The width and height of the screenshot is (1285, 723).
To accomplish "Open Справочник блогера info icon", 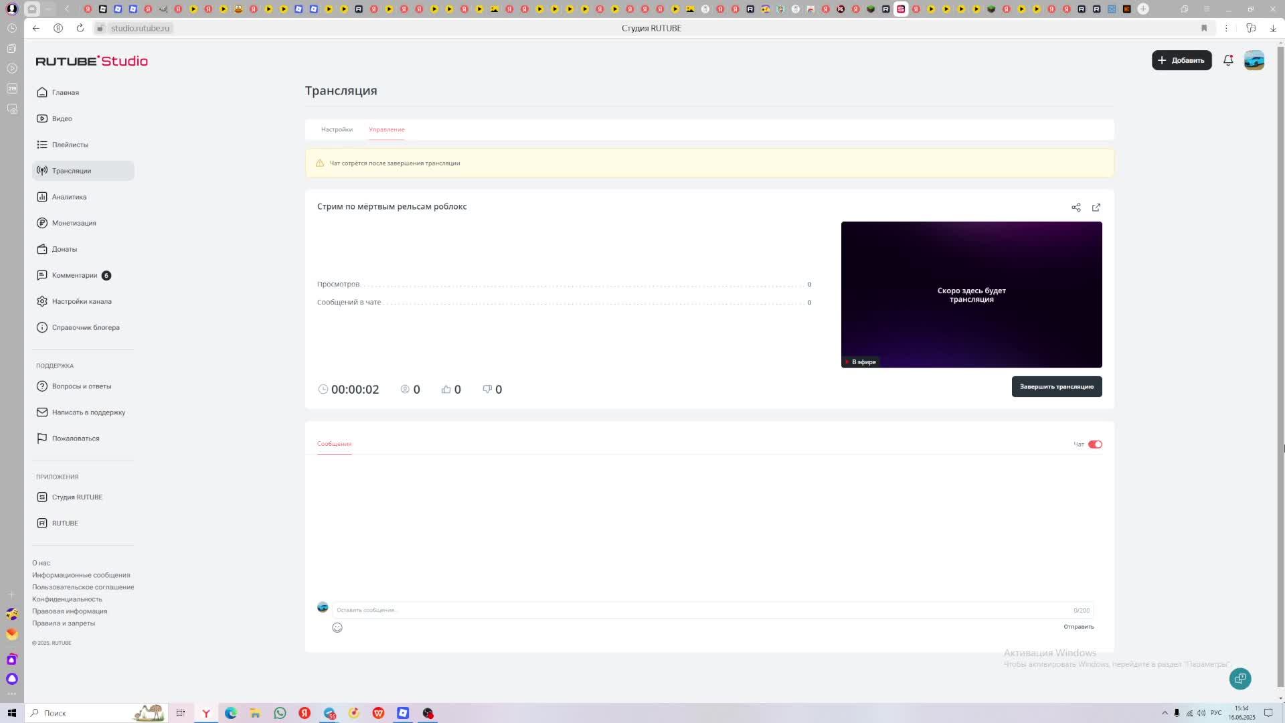I will (42, 327).
